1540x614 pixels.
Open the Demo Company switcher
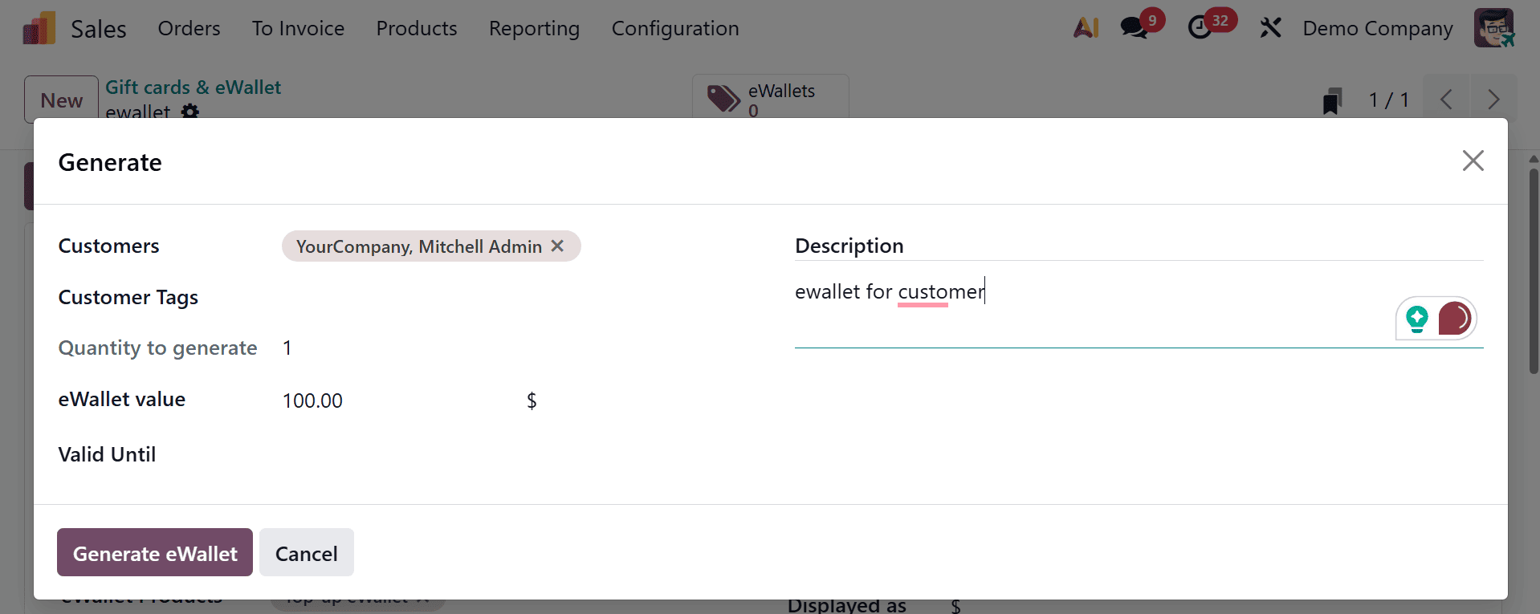point(1377,28)
